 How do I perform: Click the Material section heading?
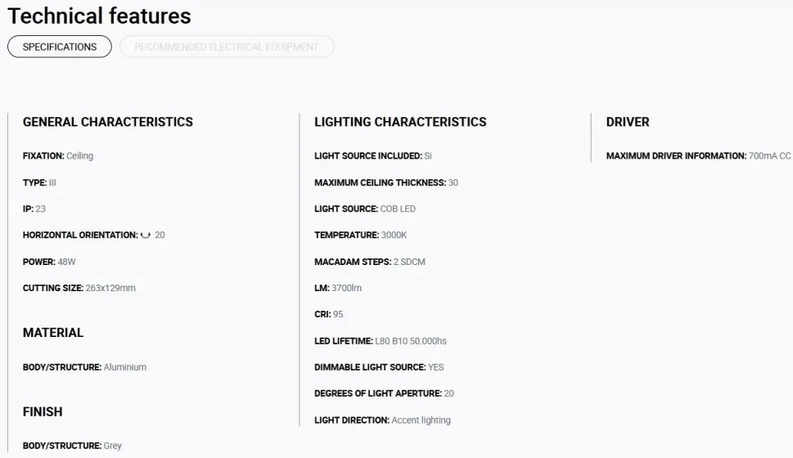[53, 333]
